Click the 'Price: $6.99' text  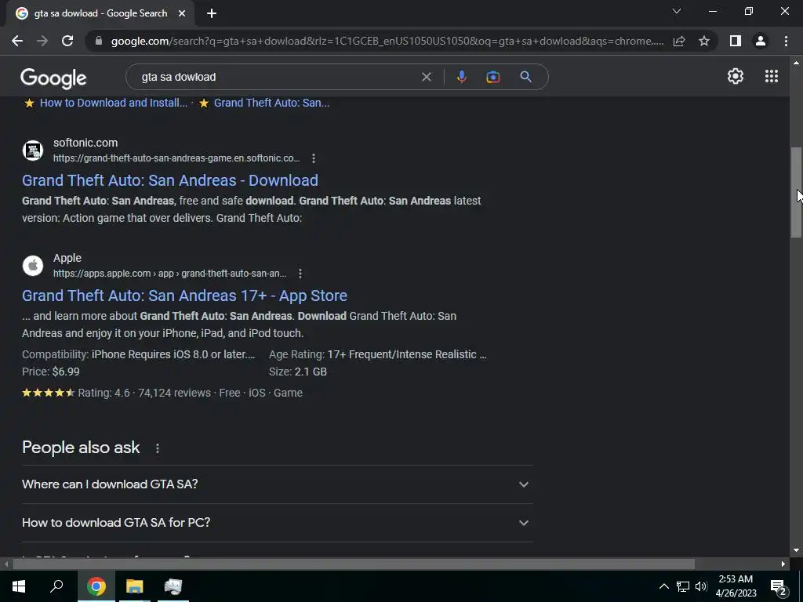[51, 372]
